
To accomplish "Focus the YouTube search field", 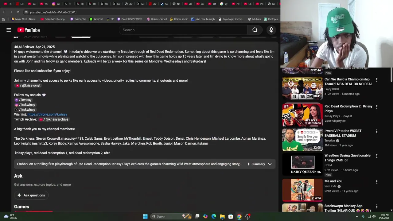I will click(x=183, y=30).
